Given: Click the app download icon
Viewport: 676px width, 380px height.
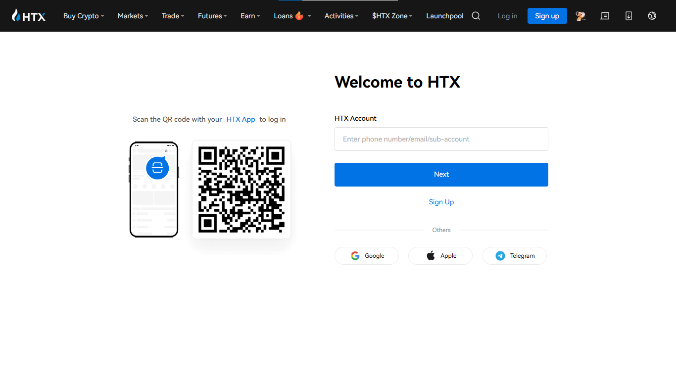Looking at the screenshot, I should pyautogui.click(x=628, y=16).
